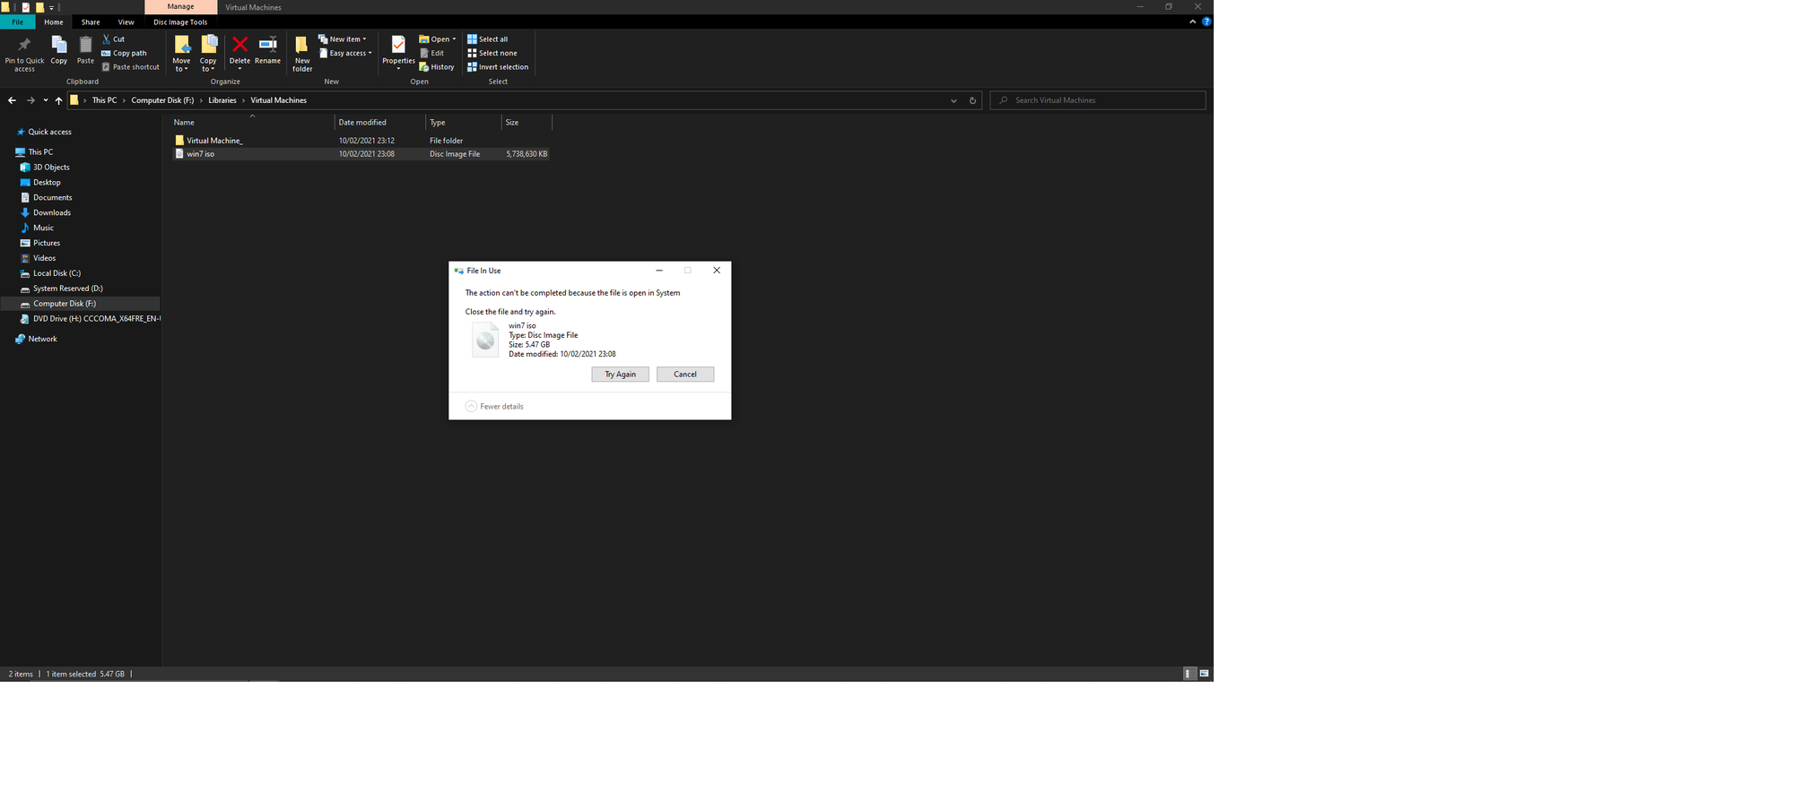Click Pin to Quick access icon

24,47
